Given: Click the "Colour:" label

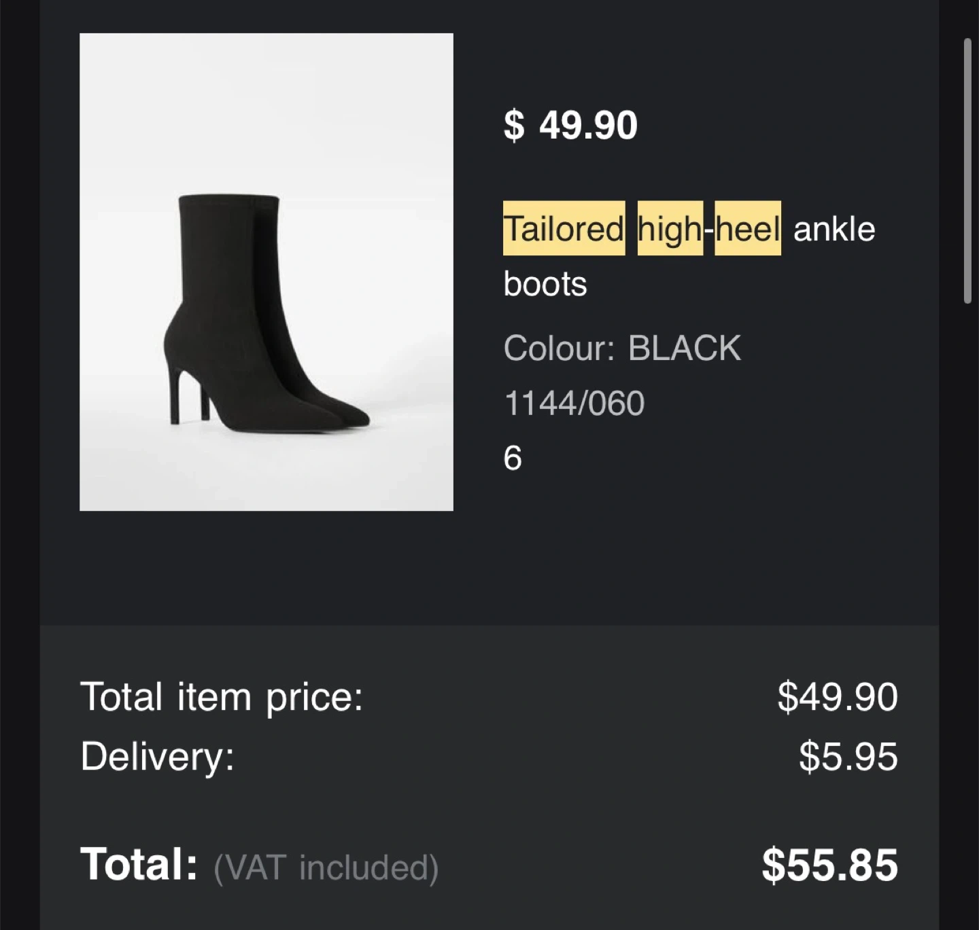Looking at the screenshot, I should [559, 348].
